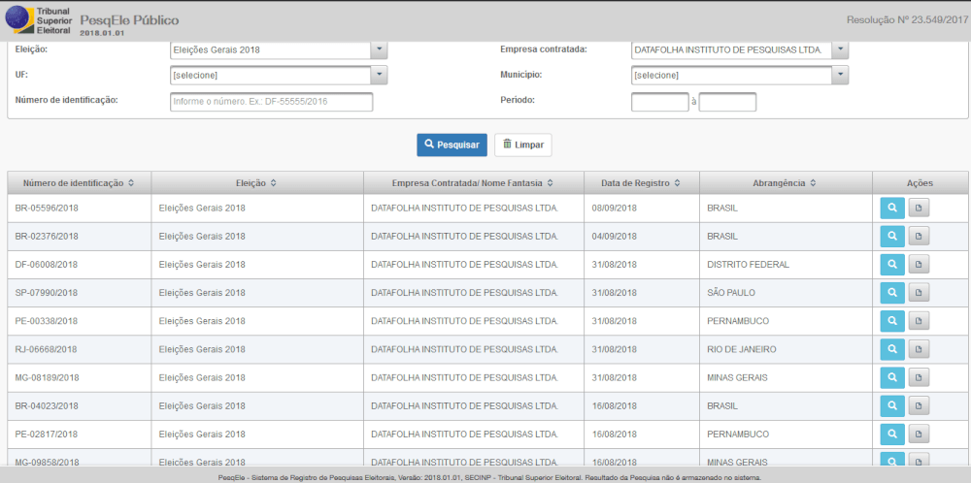Focus the Período start date field
The image size is (971, 483).
point(660,102)
